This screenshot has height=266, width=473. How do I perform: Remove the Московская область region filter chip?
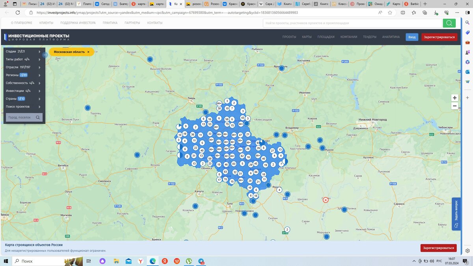[88, 52]
